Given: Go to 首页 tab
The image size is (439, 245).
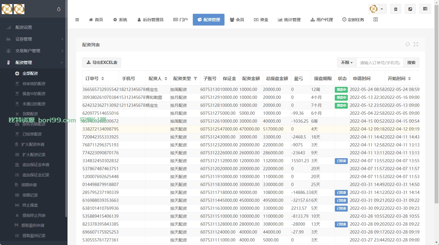Looking at the screenshot, I should point(96,20).
